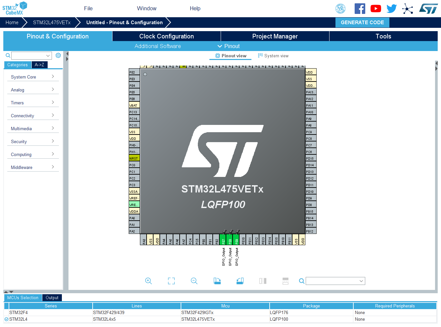The image size is (441, 327).
Task: Expand the Middleware category
Action: coord(33,167)
